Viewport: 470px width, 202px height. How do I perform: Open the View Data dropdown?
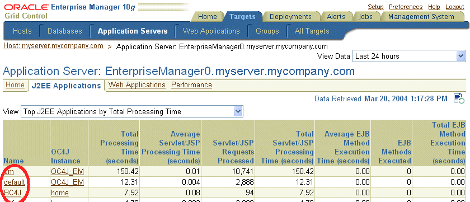point(409,56)
